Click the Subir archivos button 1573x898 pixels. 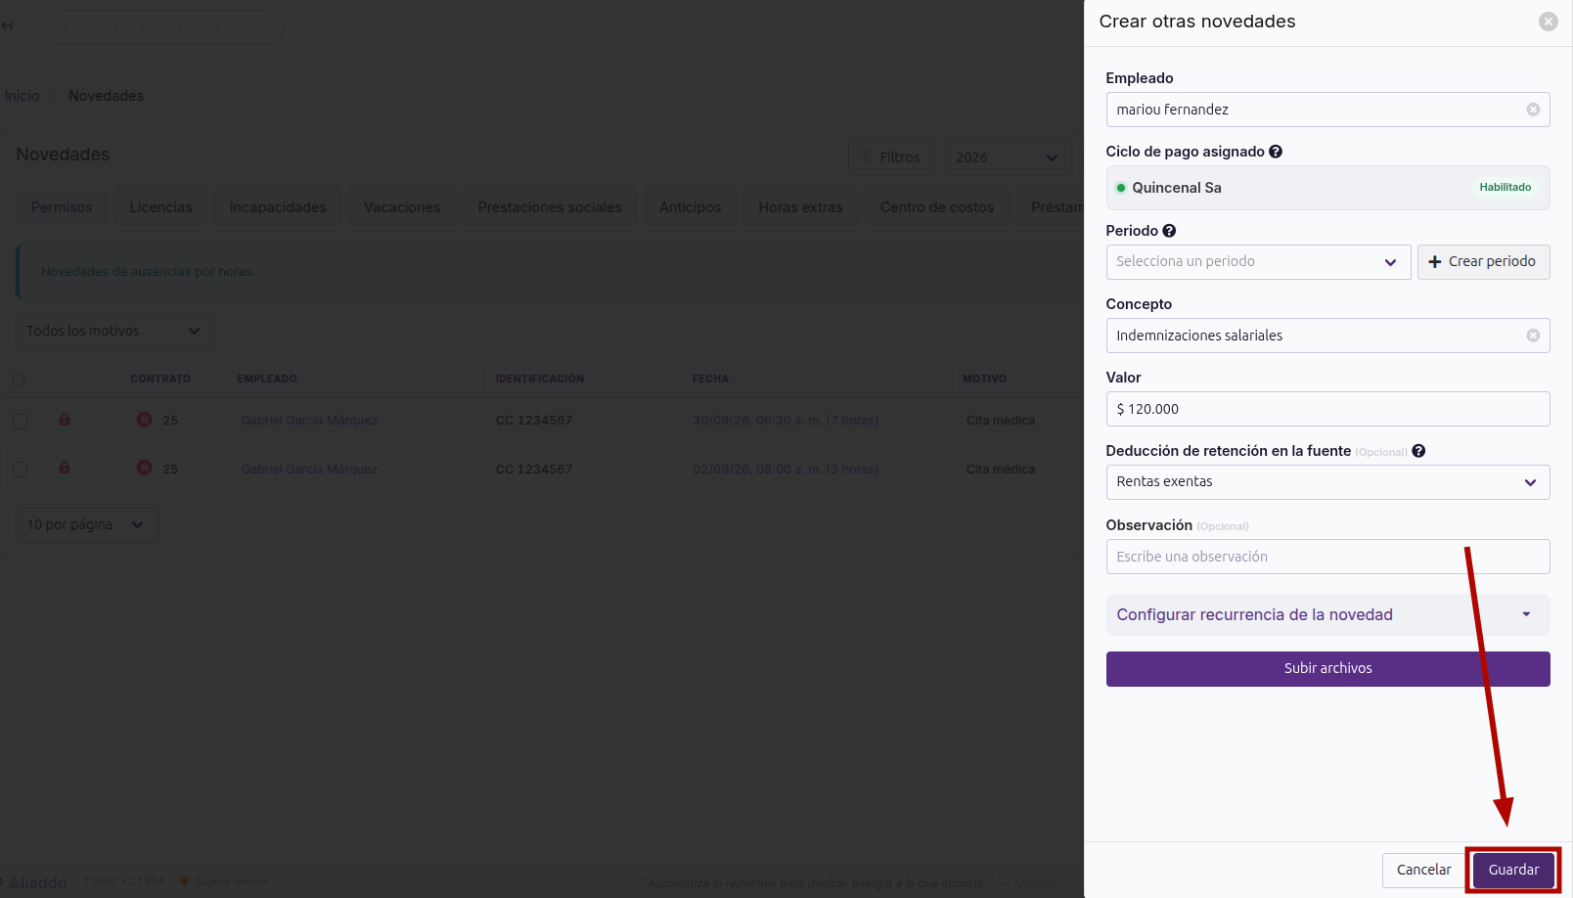1327,669
